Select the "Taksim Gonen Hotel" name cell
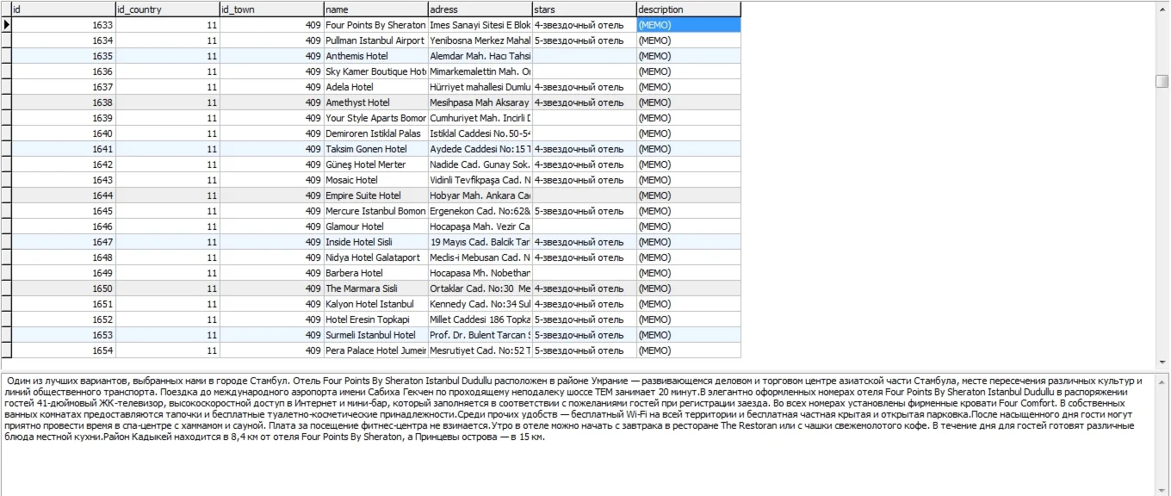The height and width of the screenshot is (496, 1171). 375,149
